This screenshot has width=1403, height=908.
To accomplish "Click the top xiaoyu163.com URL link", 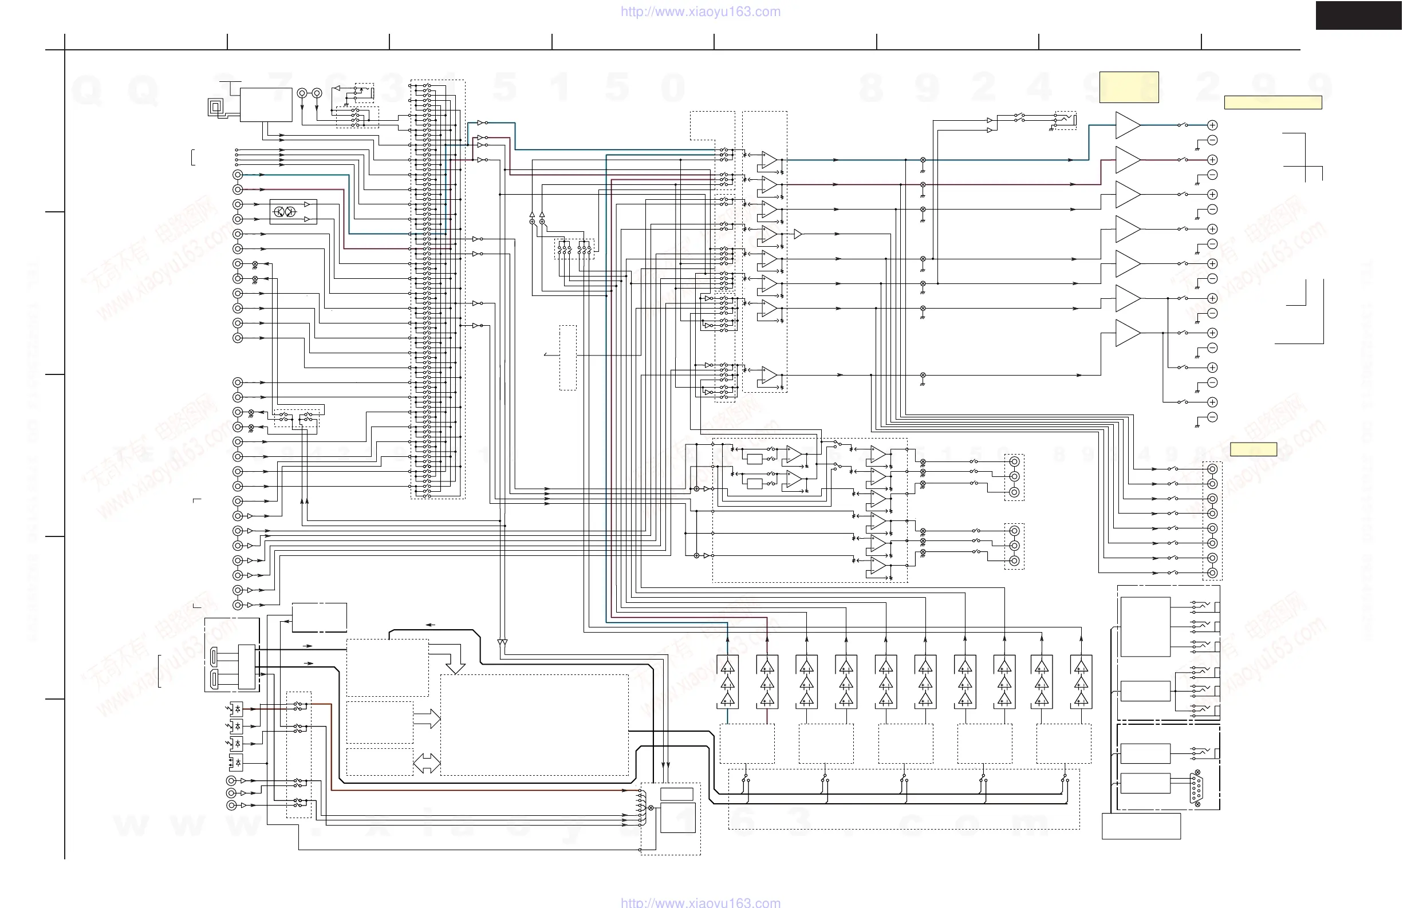I will [x=700, y=12].
